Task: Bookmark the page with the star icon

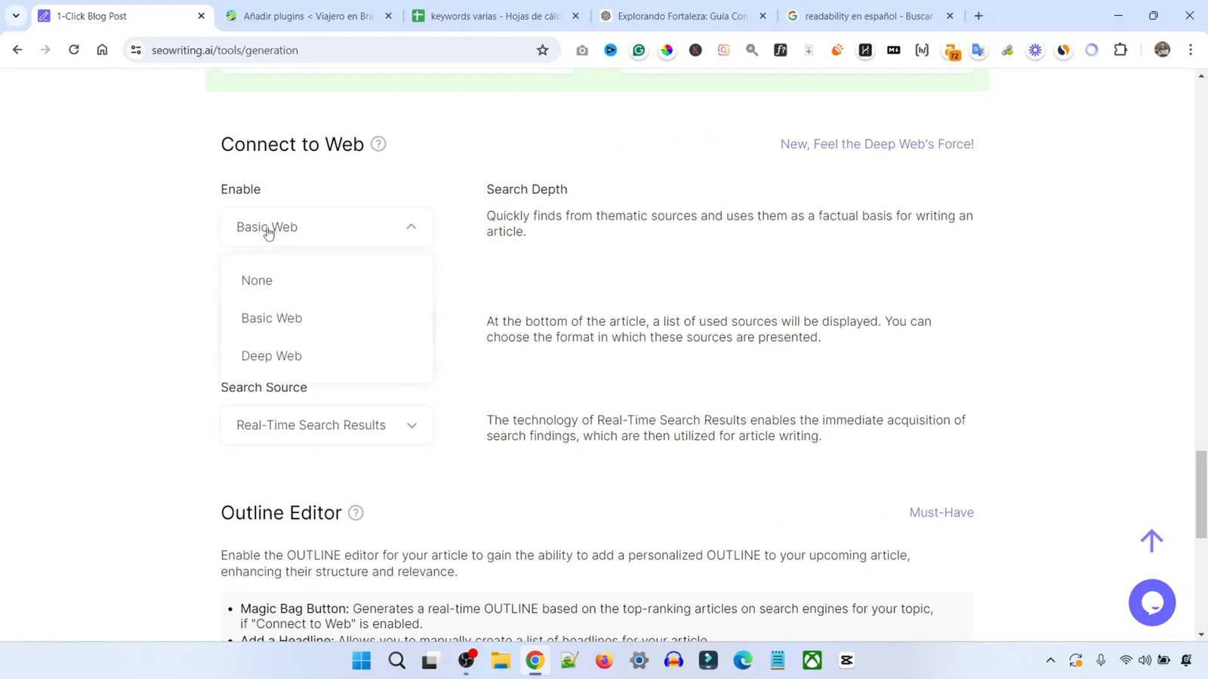Action: [x=543, y=50]
